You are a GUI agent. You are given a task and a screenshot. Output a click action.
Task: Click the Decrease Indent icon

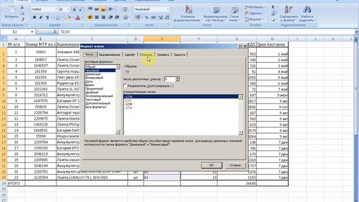[x=111, y=17]
